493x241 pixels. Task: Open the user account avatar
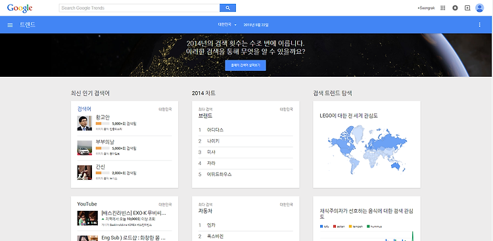479,8
